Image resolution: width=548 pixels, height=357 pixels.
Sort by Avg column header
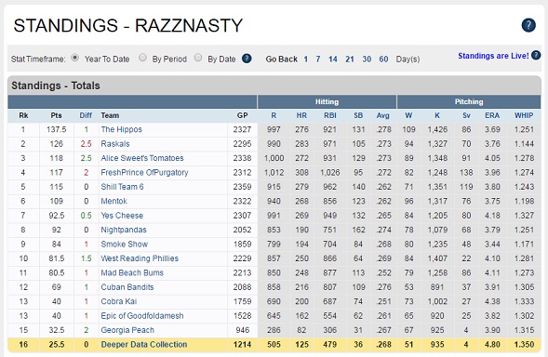[383, 115]
